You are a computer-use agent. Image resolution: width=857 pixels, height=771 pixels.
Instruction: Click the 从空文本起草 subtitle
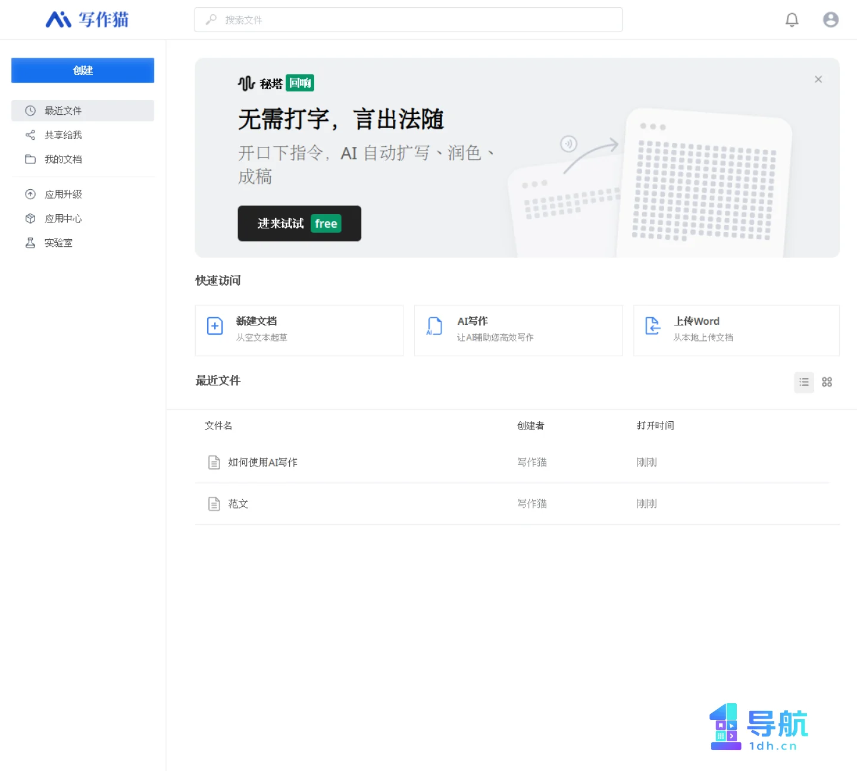click(x=261, y=337)
